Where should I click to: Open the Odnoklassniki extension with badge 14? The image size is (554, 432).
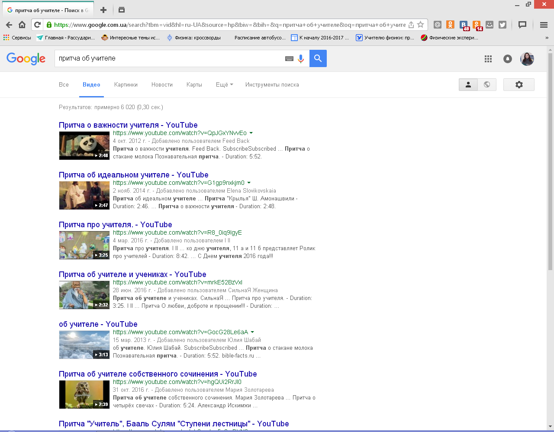pyautogui.click(x=477, y=26)
